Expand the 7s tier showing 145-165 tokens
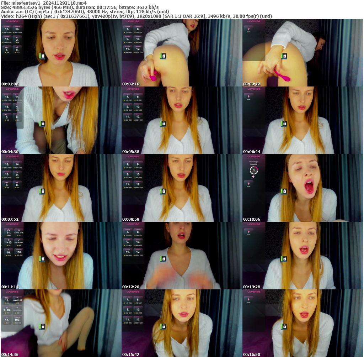This screenshot has height=357, width=364. (128, 97)
